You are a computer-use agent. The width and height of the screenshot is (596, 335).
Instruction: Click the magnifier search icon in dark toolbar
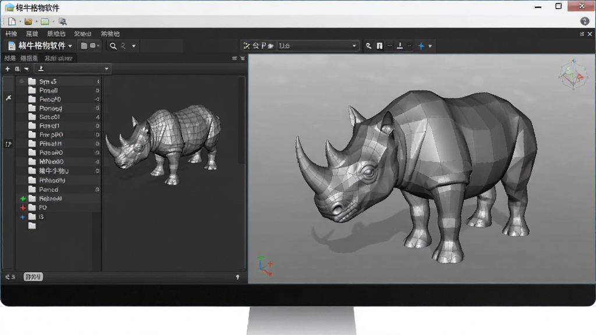[113, 46]
